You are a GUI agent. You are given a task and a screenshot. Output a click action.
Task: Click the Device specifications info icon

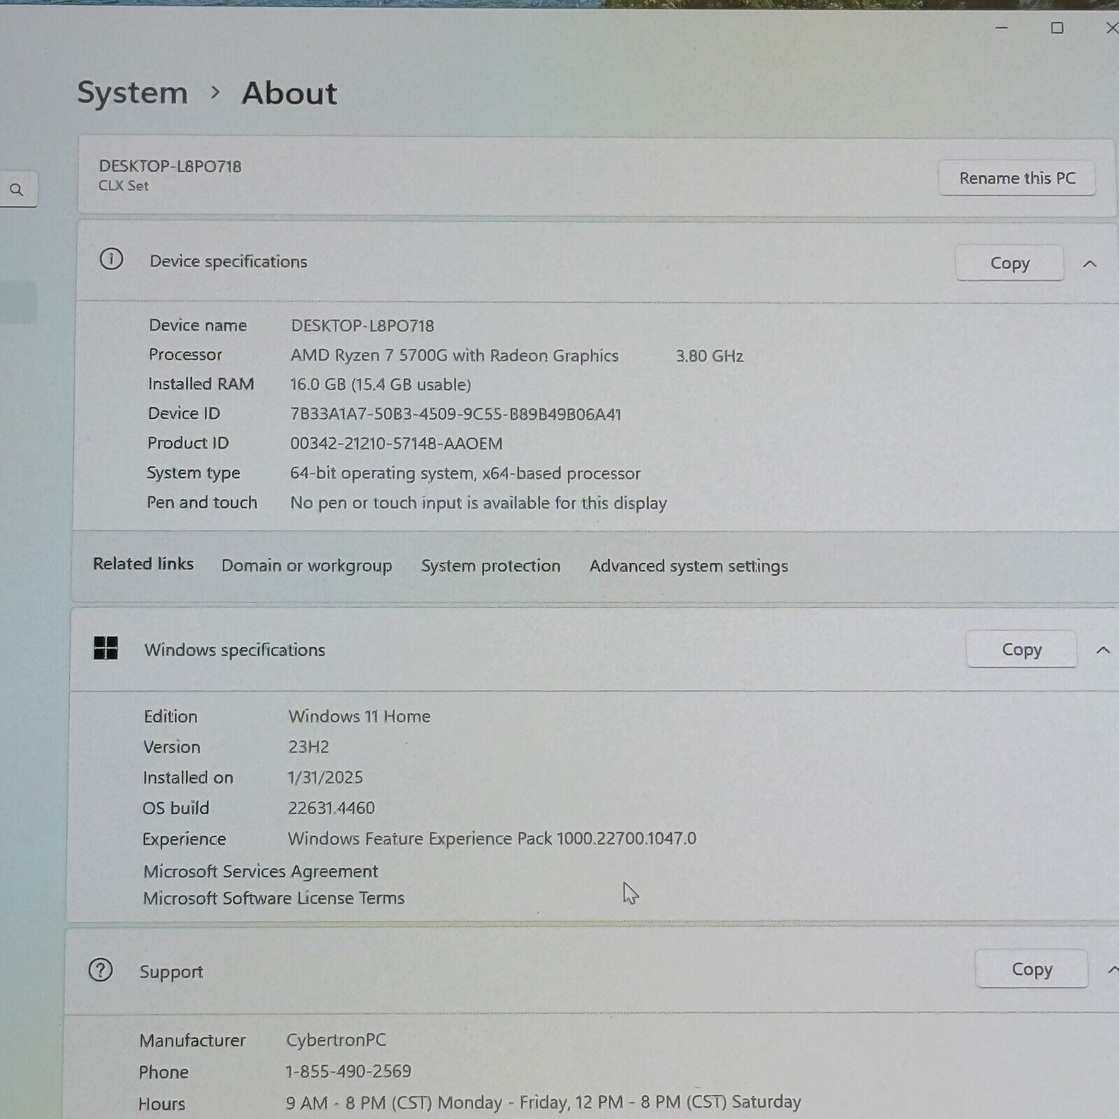111,259
